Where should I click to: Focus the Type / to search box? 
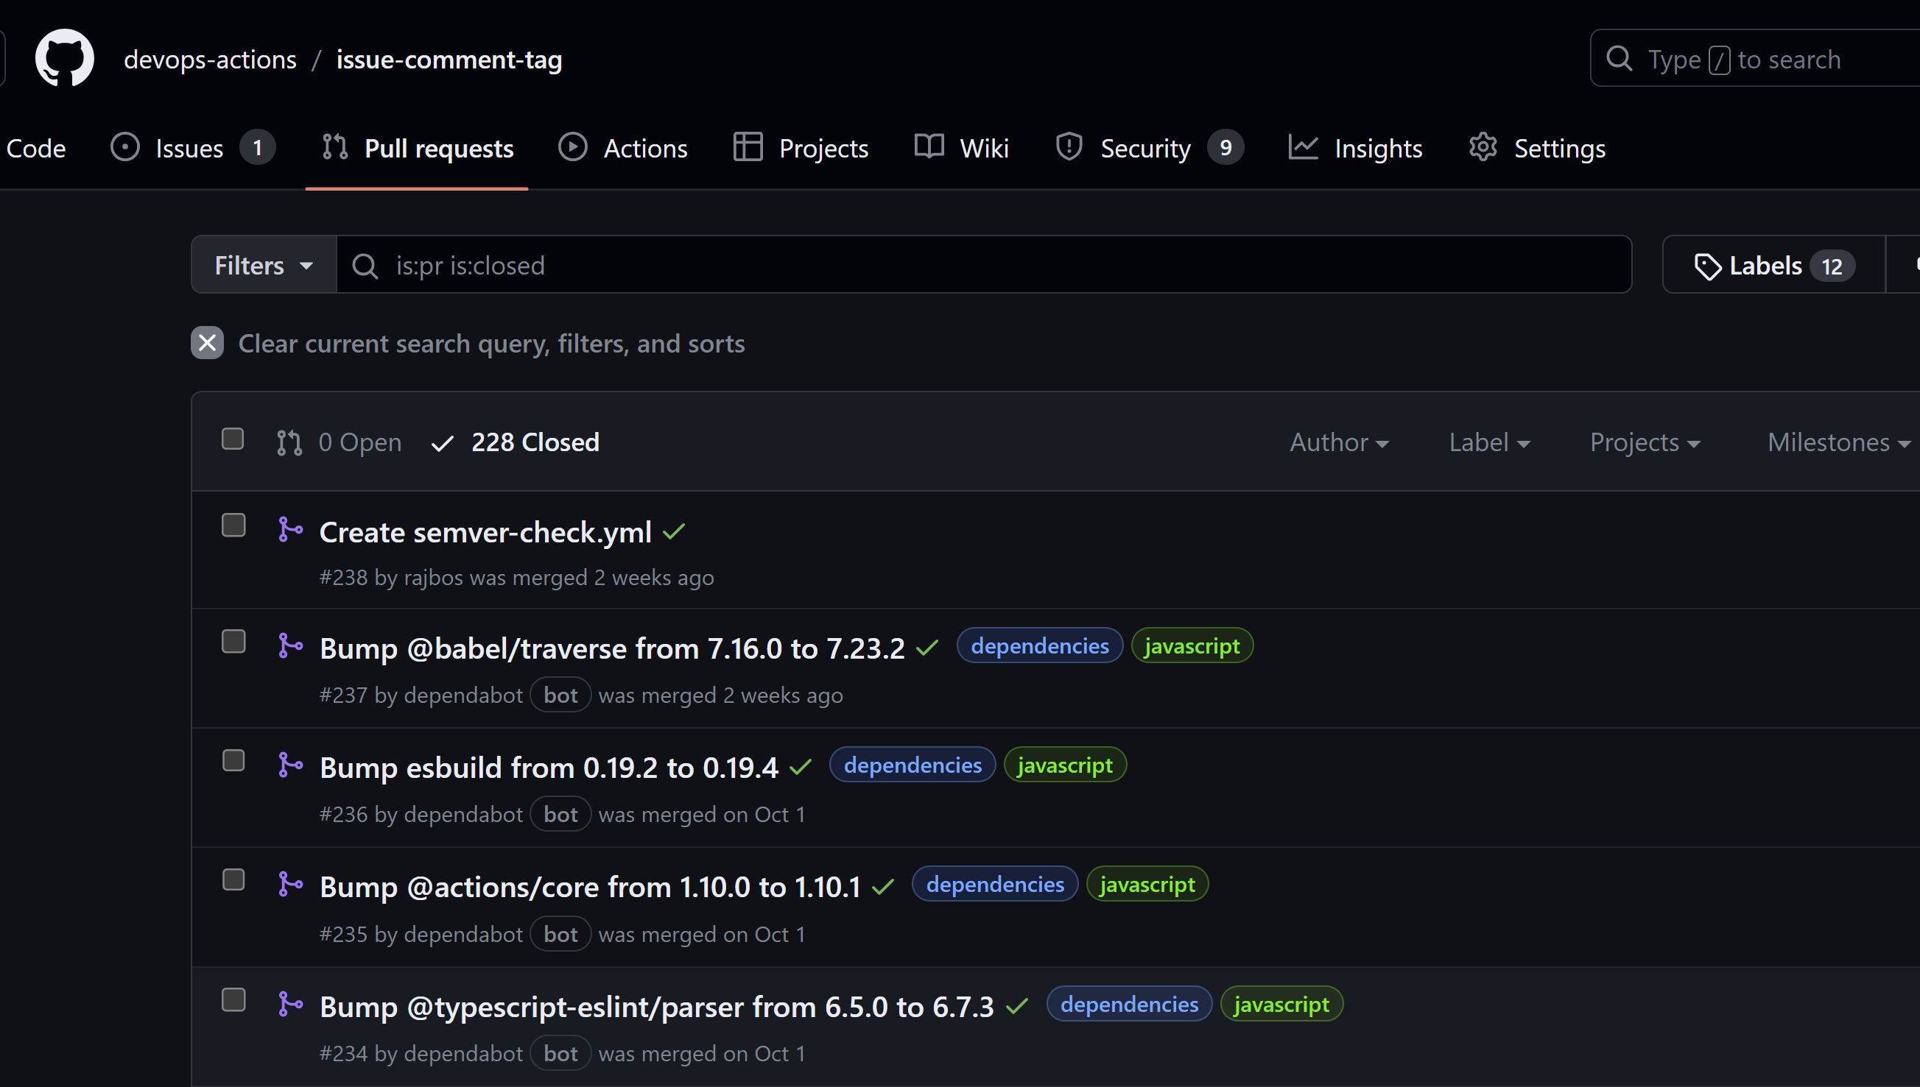pos(1755,58)
